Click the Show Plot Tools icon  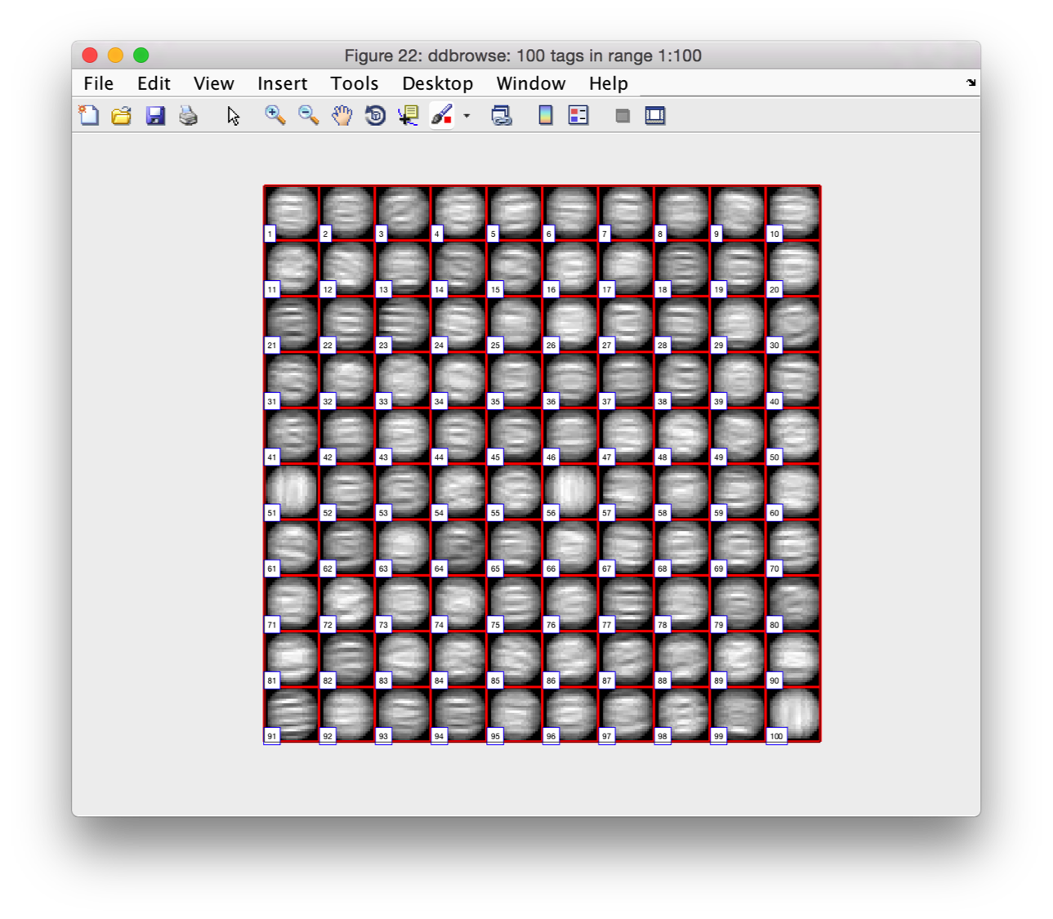pos(655,115)
